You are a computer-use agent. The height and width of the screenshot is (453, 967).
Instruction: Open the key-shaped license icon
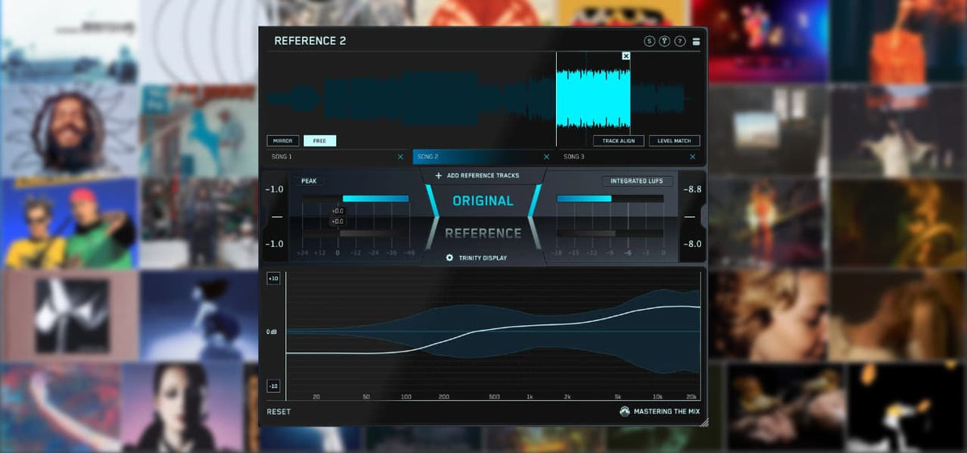pos(665,41)
